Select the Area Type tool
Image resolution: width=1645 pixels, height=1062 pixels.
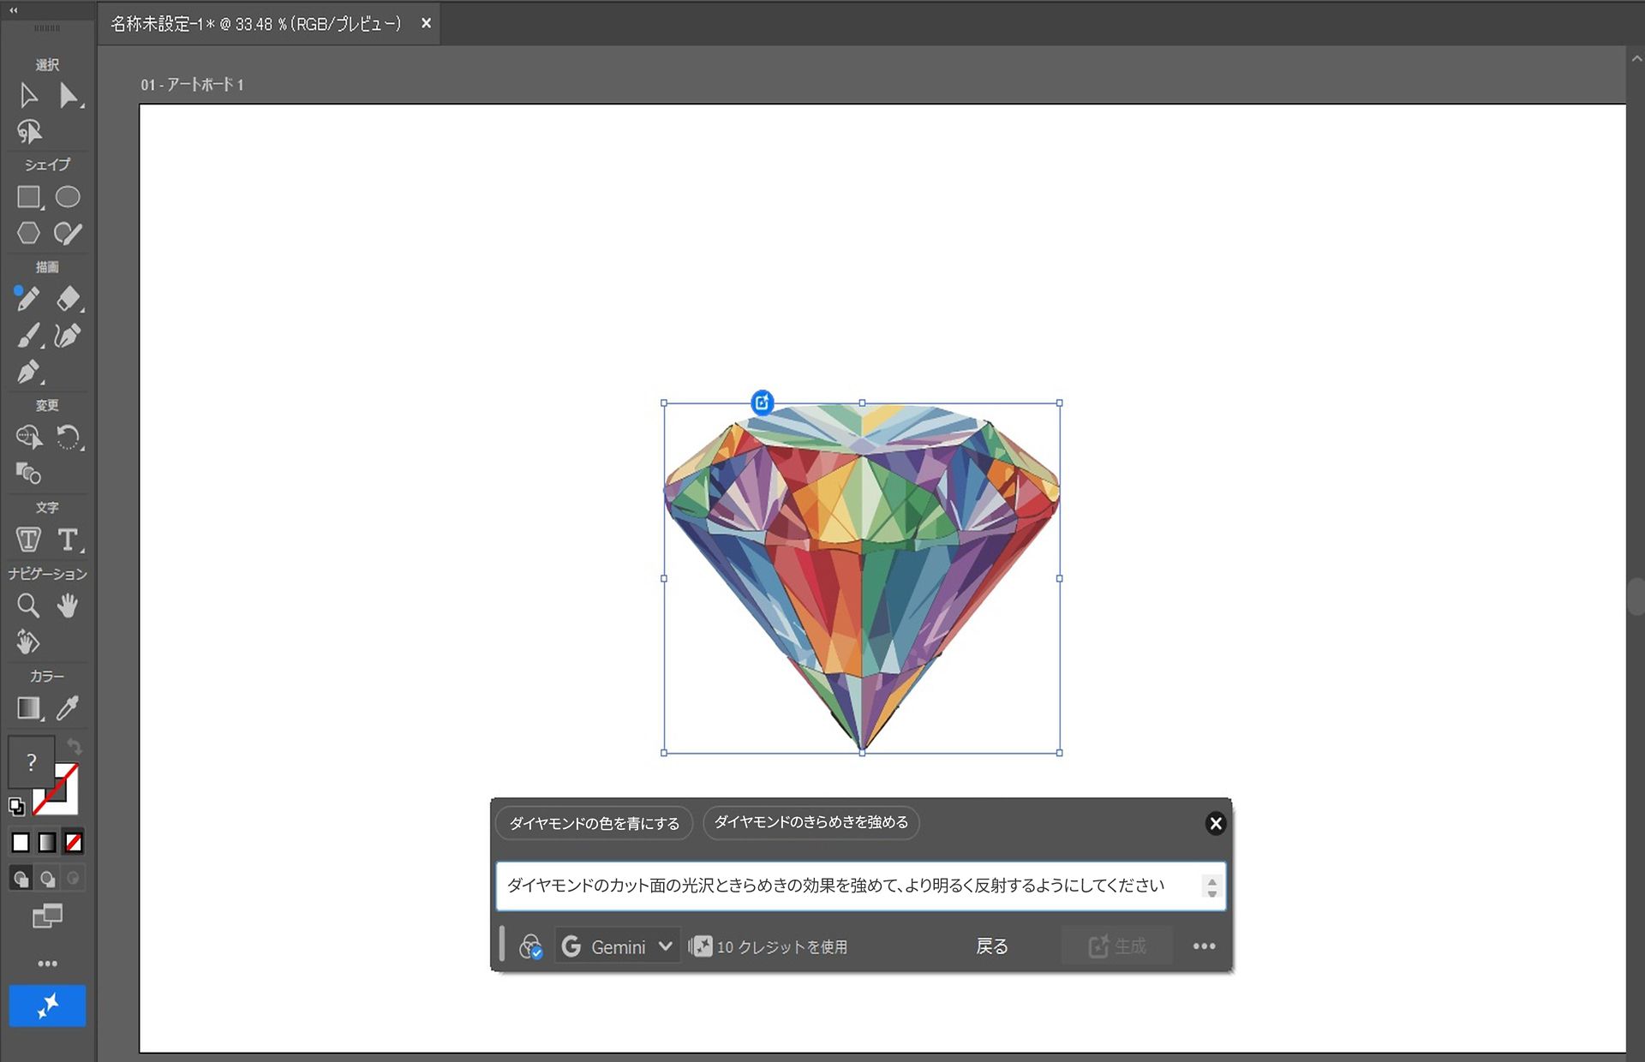pyautogui.click(x=28, y=540)
